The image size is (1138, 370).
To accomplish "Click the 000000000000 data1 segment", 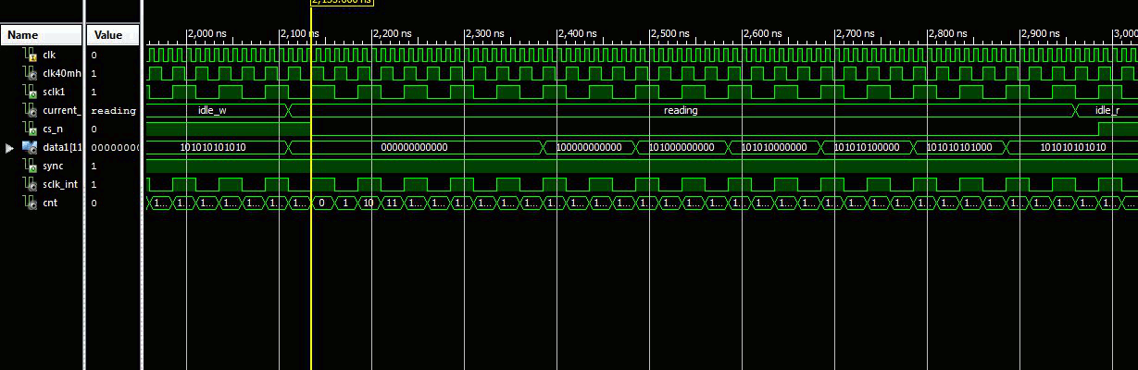I will tap(414, 148).
